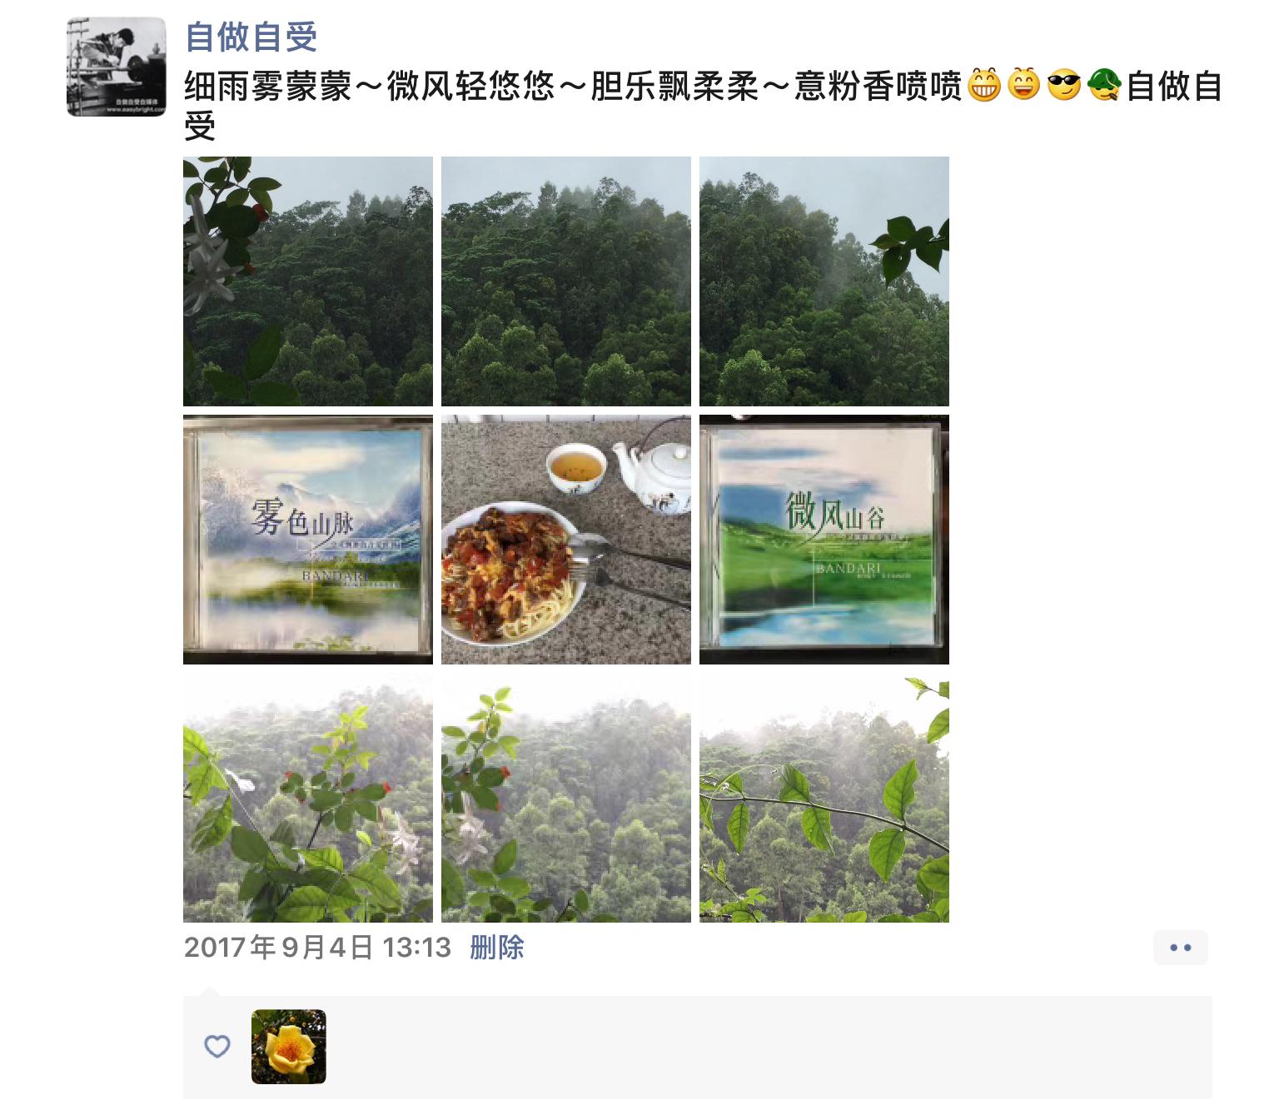Open the yellow flower liker avatar

[289, 1047]
